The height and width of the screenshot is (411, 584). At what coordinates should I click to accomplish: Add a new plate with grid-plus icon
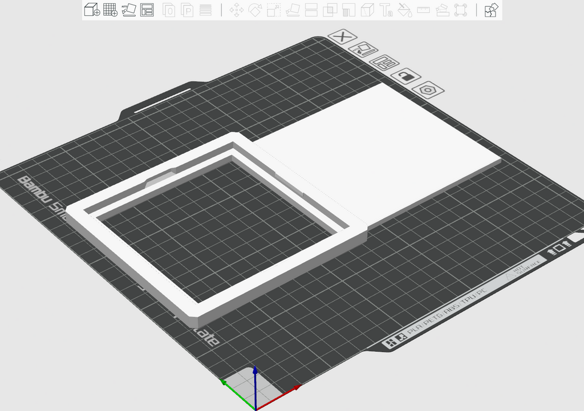pos(110,10)
